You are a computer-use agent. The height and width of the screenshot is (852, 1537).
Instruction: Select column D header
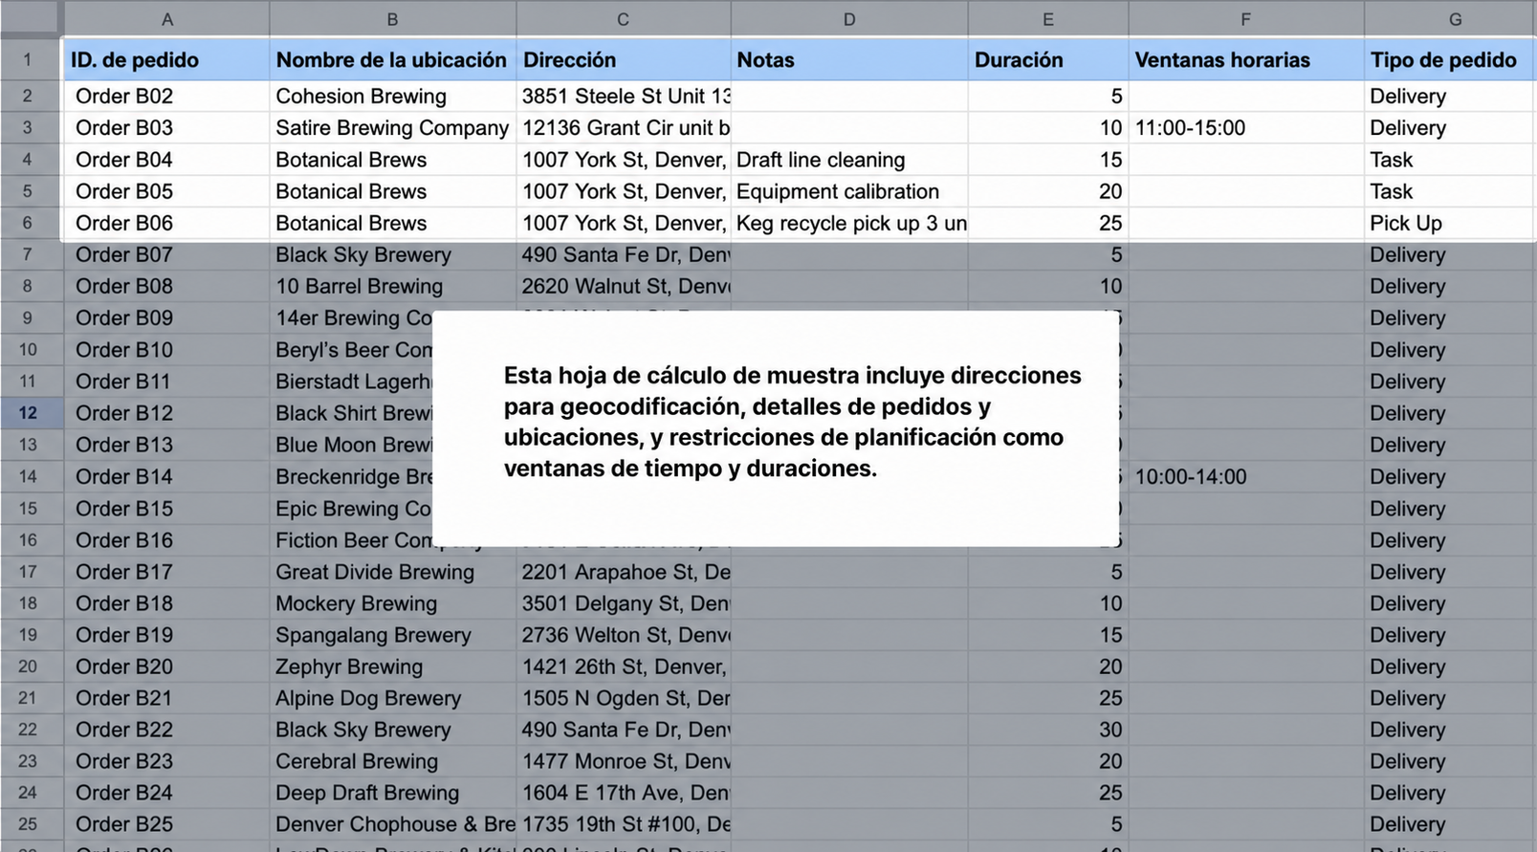click(849, 19)
